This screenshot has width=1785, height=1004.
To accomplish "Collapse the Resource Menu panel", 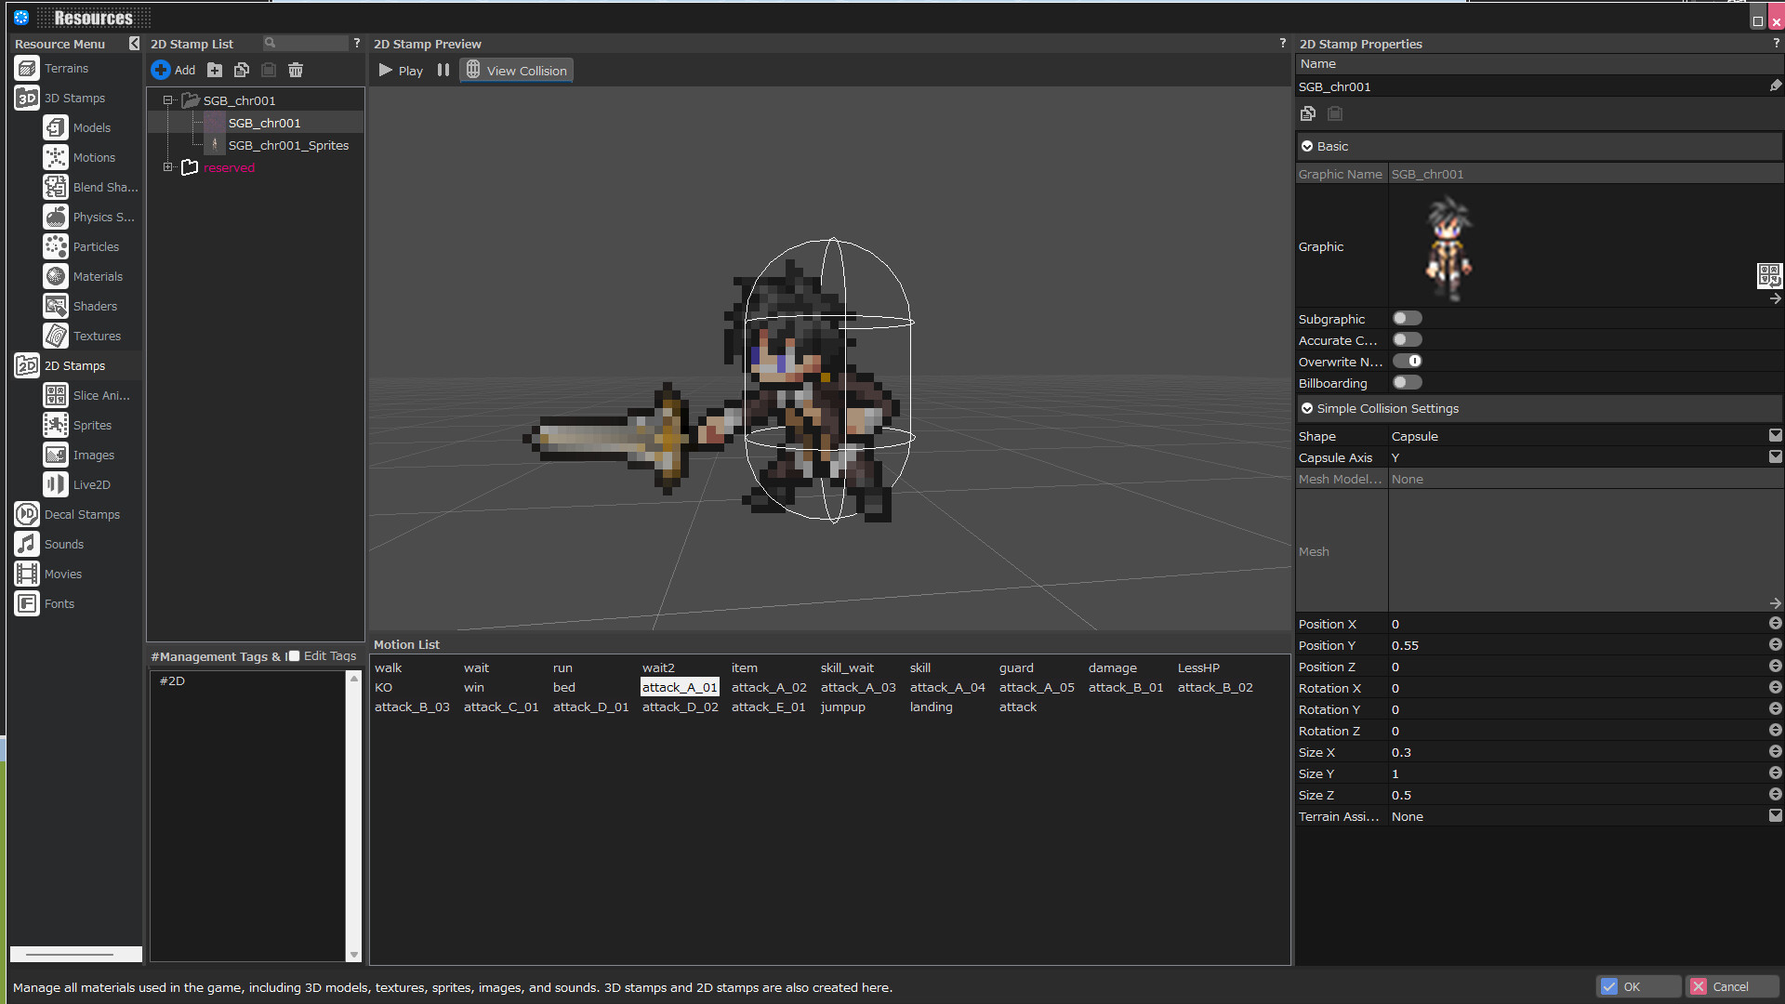I will 134,44.
